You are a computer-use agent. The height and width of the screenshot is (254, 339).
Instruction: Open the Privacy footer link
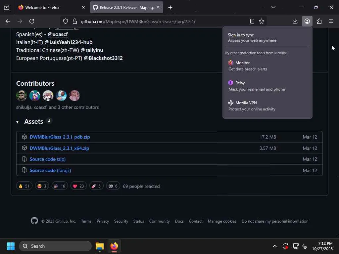point(103,221)
